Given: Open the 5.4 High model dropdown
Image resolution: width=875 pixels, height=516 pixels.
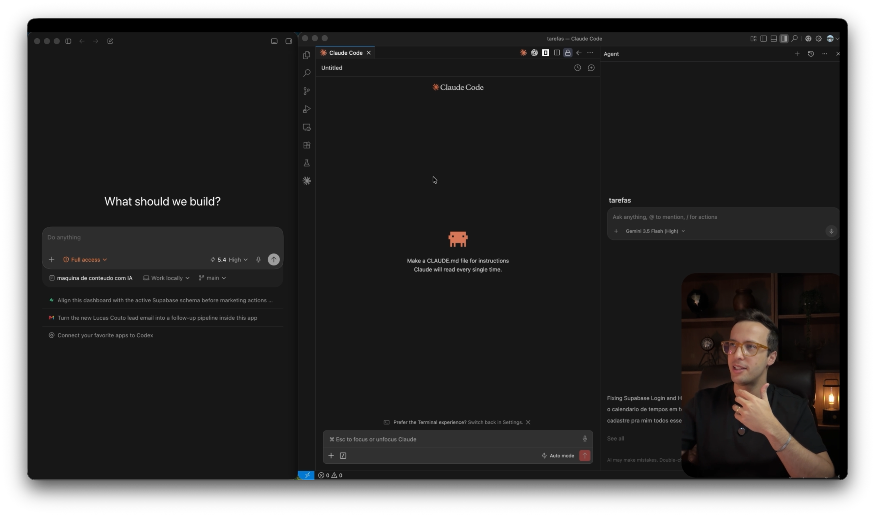Looking at the screenshot, I should (229, 260).
